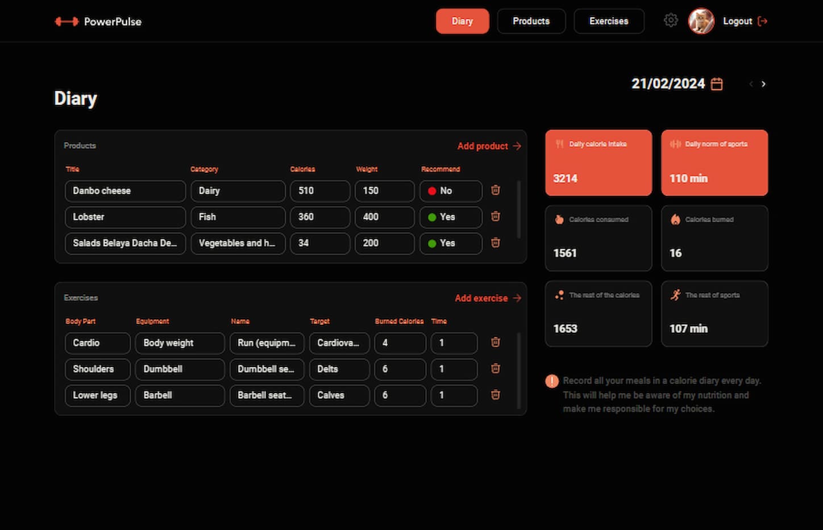Delete the Cardio exercise entry
This screenshot has height=530, width=823.
[x=495, y=343]
